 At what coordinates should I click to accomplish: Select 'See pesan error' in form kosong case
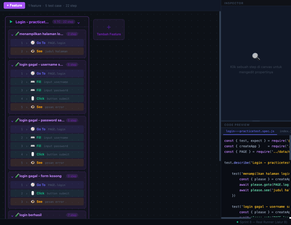[47, 202]
